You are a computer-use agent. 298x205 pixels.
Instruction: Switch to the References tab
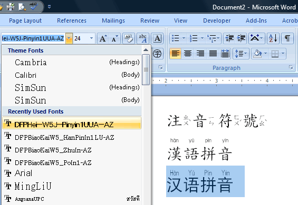[72, 20]
